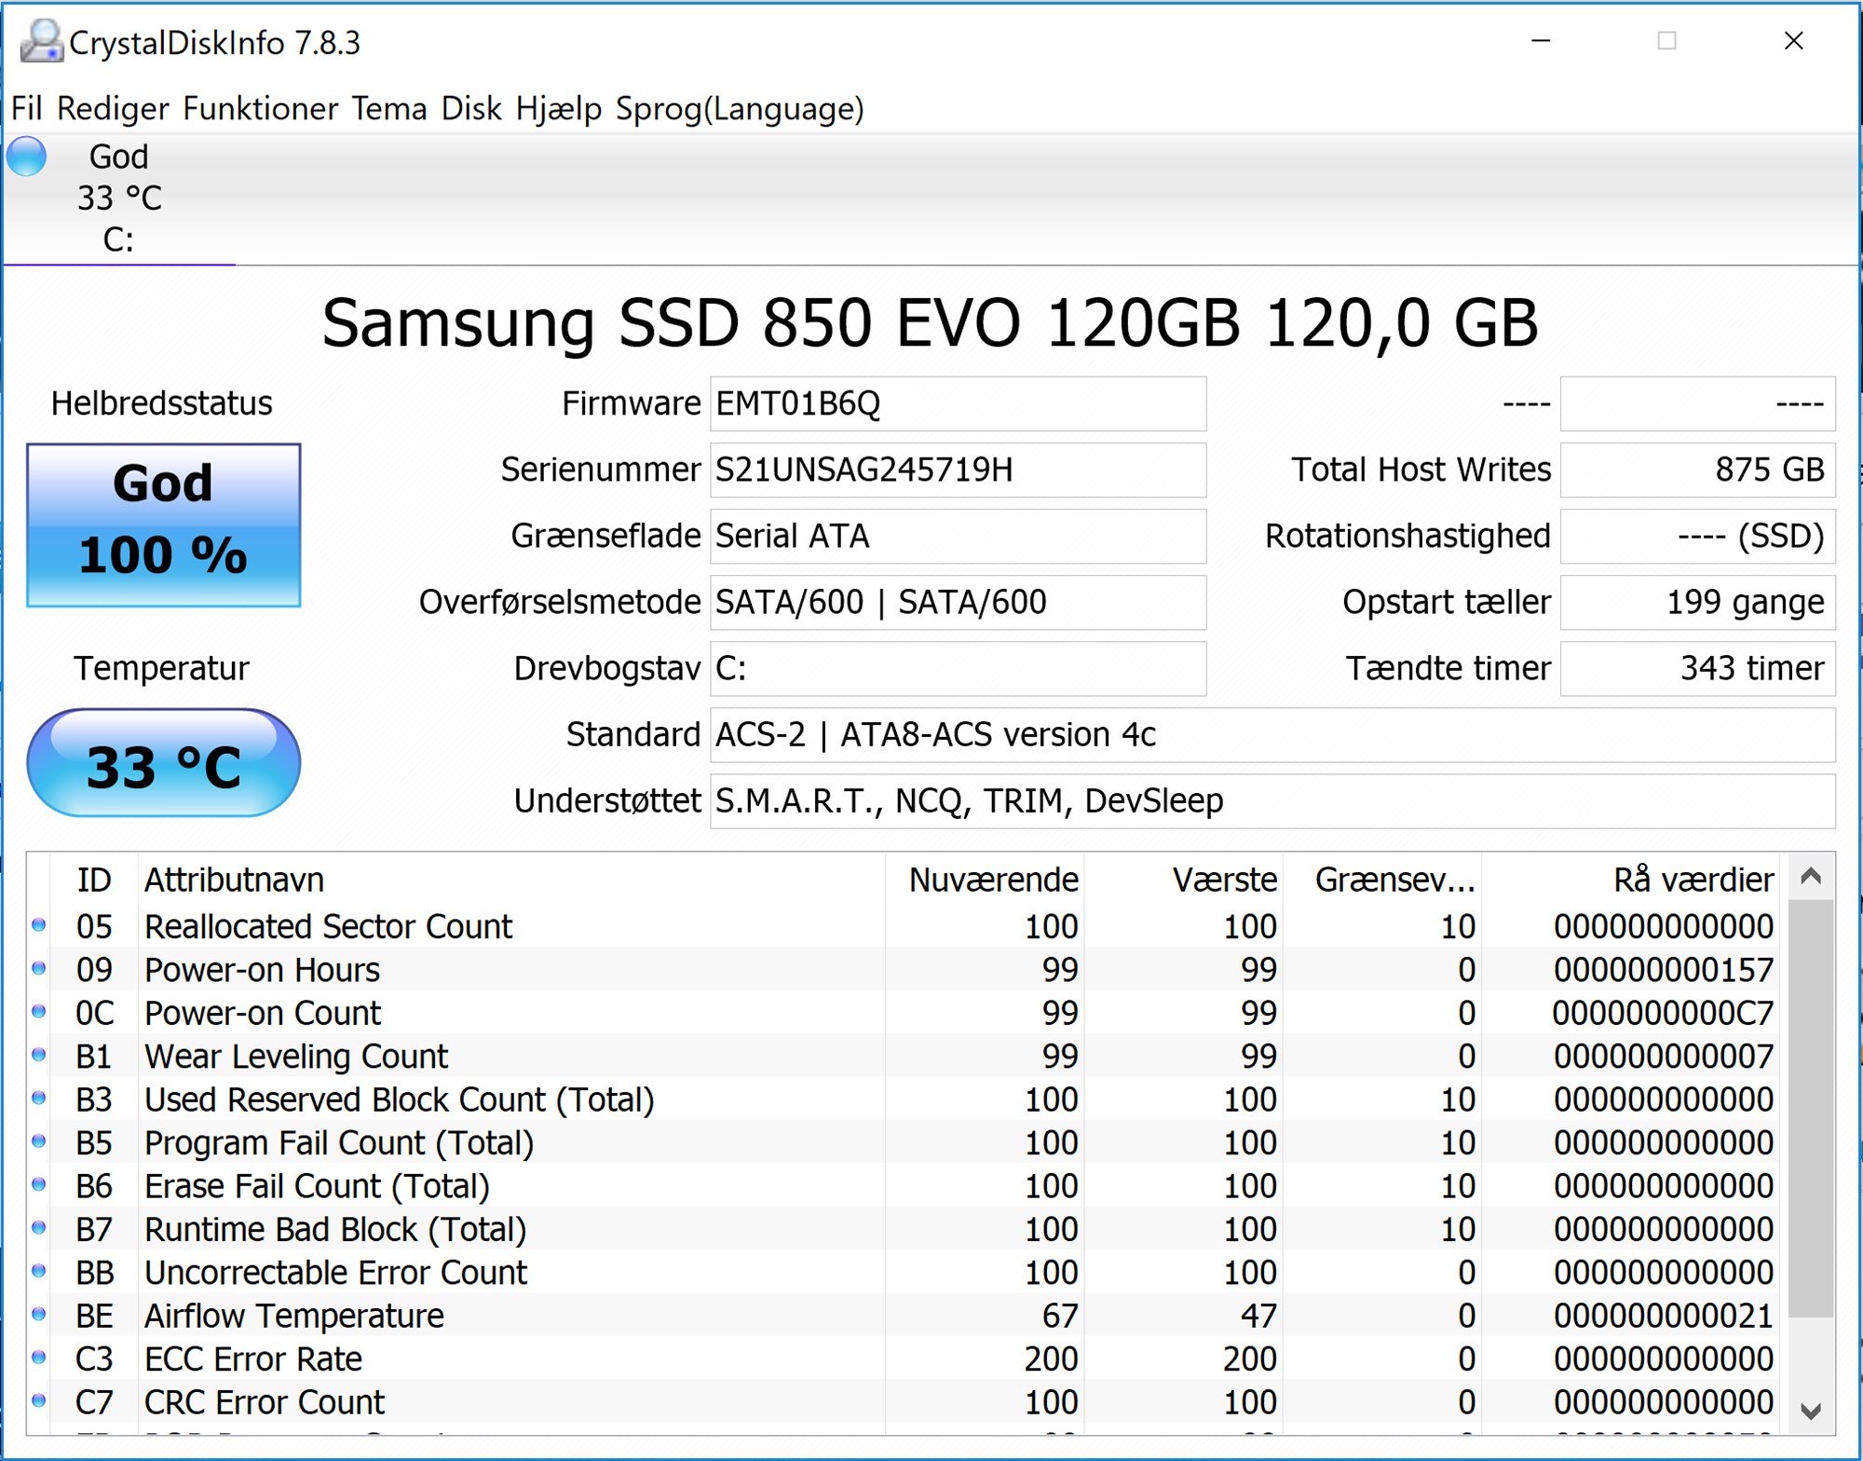1863x1461 pixels.
Task: Click the Drevbogstav field C:
Action: (959, 669)
